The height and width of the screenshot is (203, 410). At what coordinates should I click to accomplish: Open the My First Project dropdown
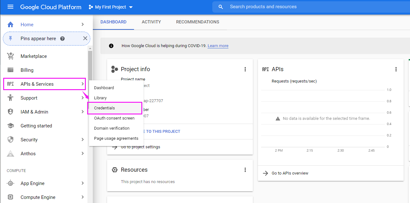pyautogui.click(x=111, y=7)
